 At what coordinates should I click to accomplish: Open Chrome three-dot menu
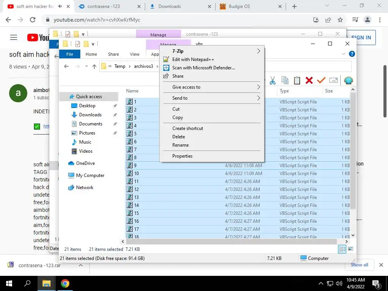(380, 20)
